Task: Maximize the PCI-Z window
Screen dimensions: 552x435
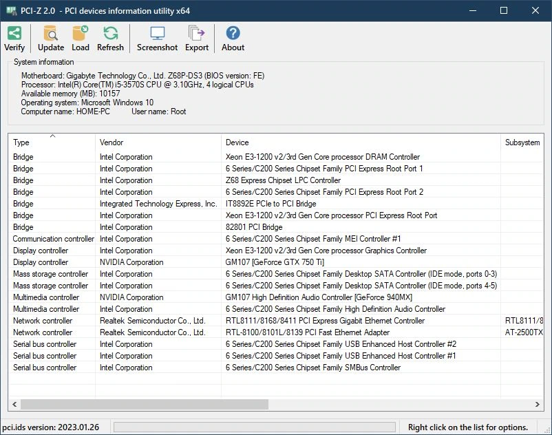Action: tap(504, 10)
